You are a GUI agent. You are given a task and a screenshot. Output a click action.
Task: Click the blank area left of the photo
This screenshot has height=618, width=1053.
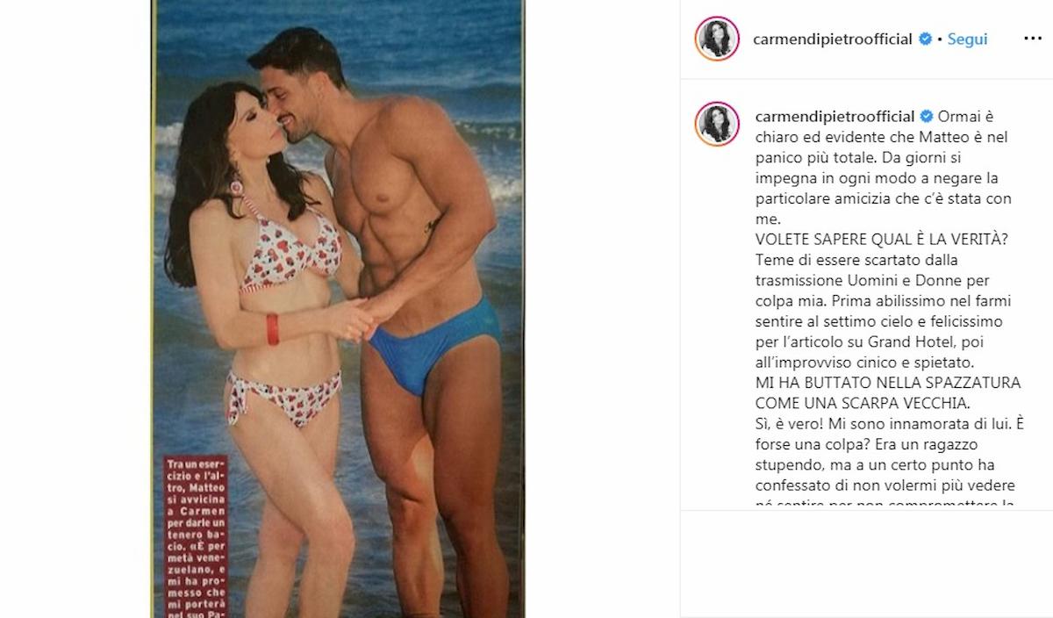75,309
